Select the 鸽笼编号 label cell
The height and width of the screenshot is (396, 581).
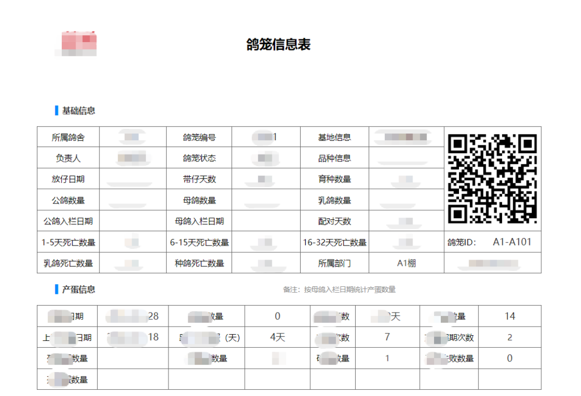(199, 137)
